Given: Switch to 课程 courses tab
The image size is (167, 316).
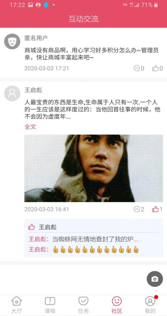Looking at the screenshot, I should click(50, 305).
